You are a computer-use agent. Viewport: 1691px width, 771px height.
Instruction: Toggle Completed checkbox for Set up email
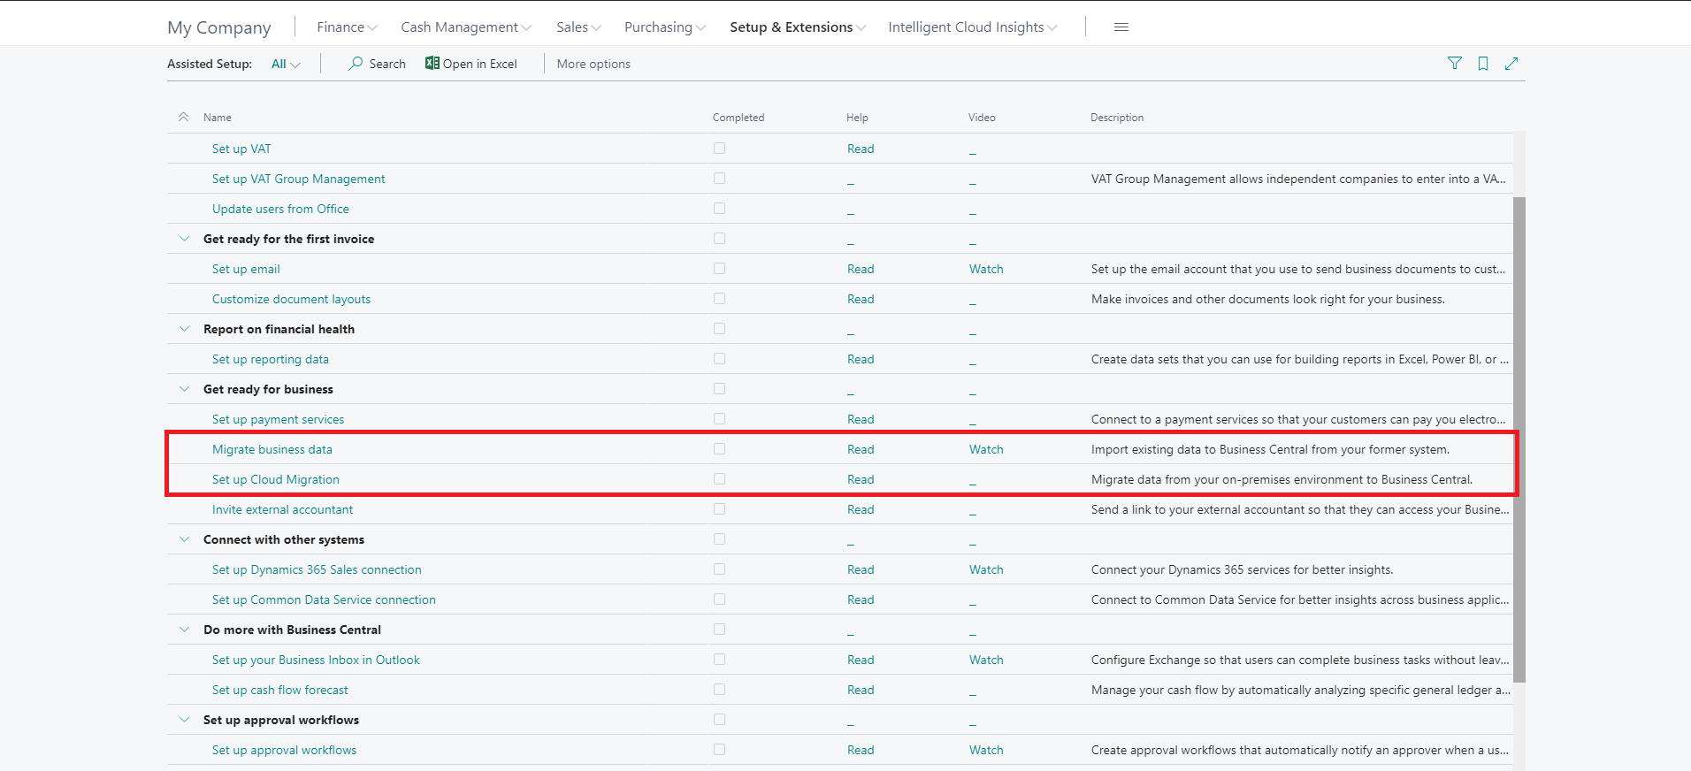click(x=719, y=269)
